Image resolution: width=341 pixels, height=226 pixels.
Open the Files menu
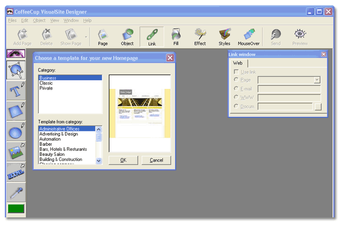[x=12, y=20]
